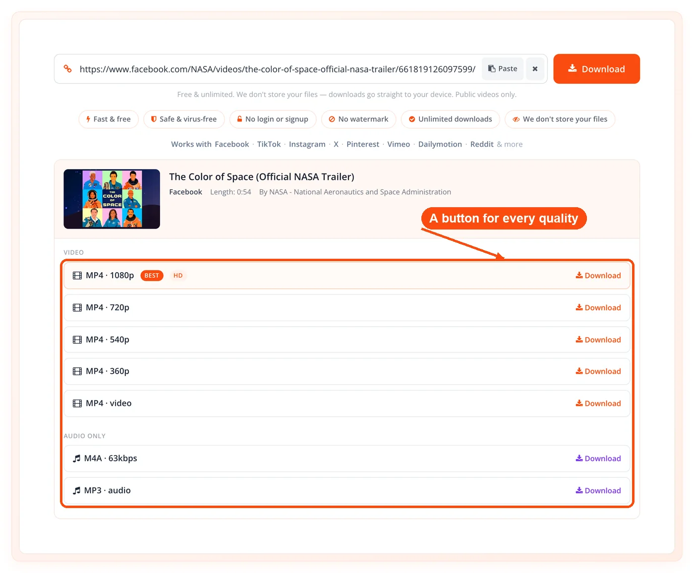Download the MP3 audio file
The image size is (694, 573).
pyautogui.click(x=598, y=491)
